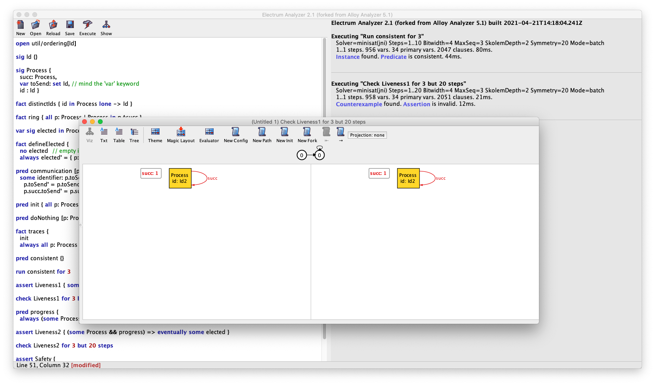Click the 'fact distinctIds' line in editor

(x=74, y=104)
